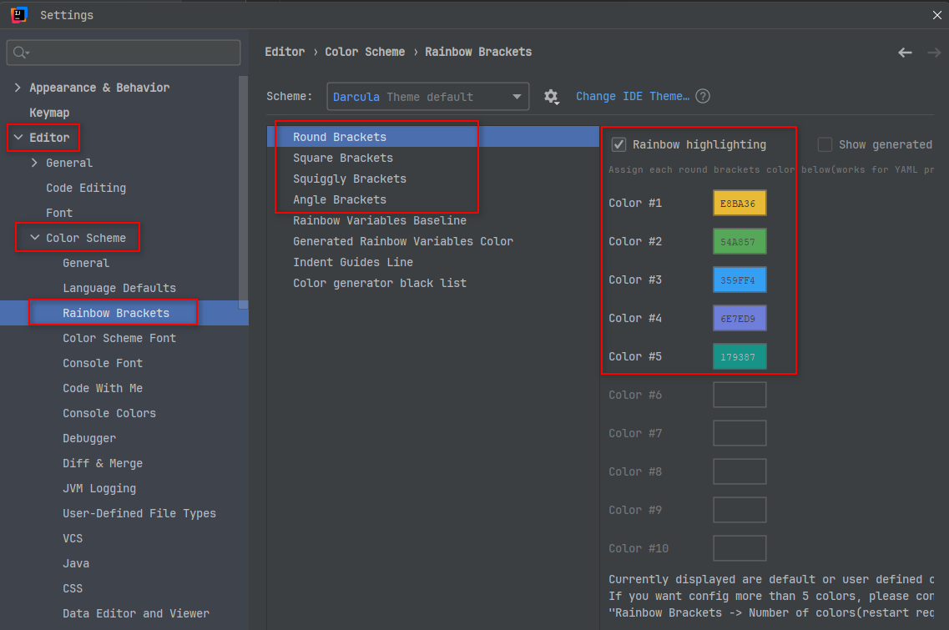Click the settings tree scrollbar

click(x=244, y=193)
